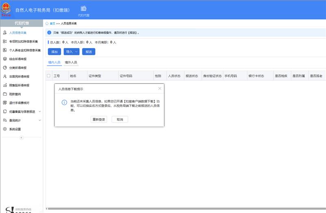Click the home icon in breadcrumb

(x=48, y=24)
